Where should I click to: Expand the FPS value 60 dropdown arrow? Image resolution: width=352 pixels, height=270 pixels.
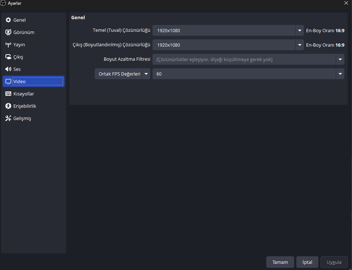(340, 74)
